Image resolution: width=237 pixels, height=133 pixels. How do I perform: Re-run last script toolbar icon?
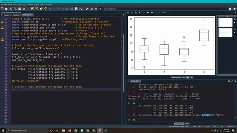tap(46, 9)
